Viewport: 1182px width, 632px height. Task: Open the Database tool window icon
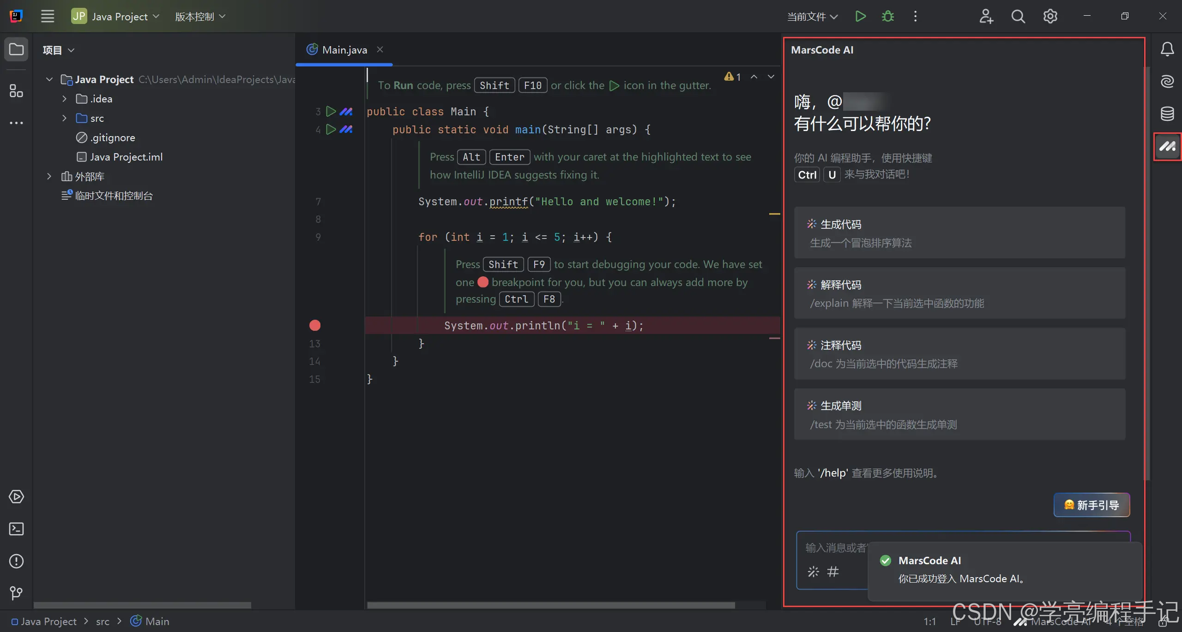[x=1167, y=113]
